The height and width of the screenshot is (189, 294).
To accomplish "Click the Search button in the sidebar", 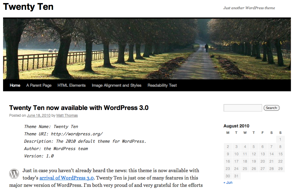I will [x=272, y=108].
